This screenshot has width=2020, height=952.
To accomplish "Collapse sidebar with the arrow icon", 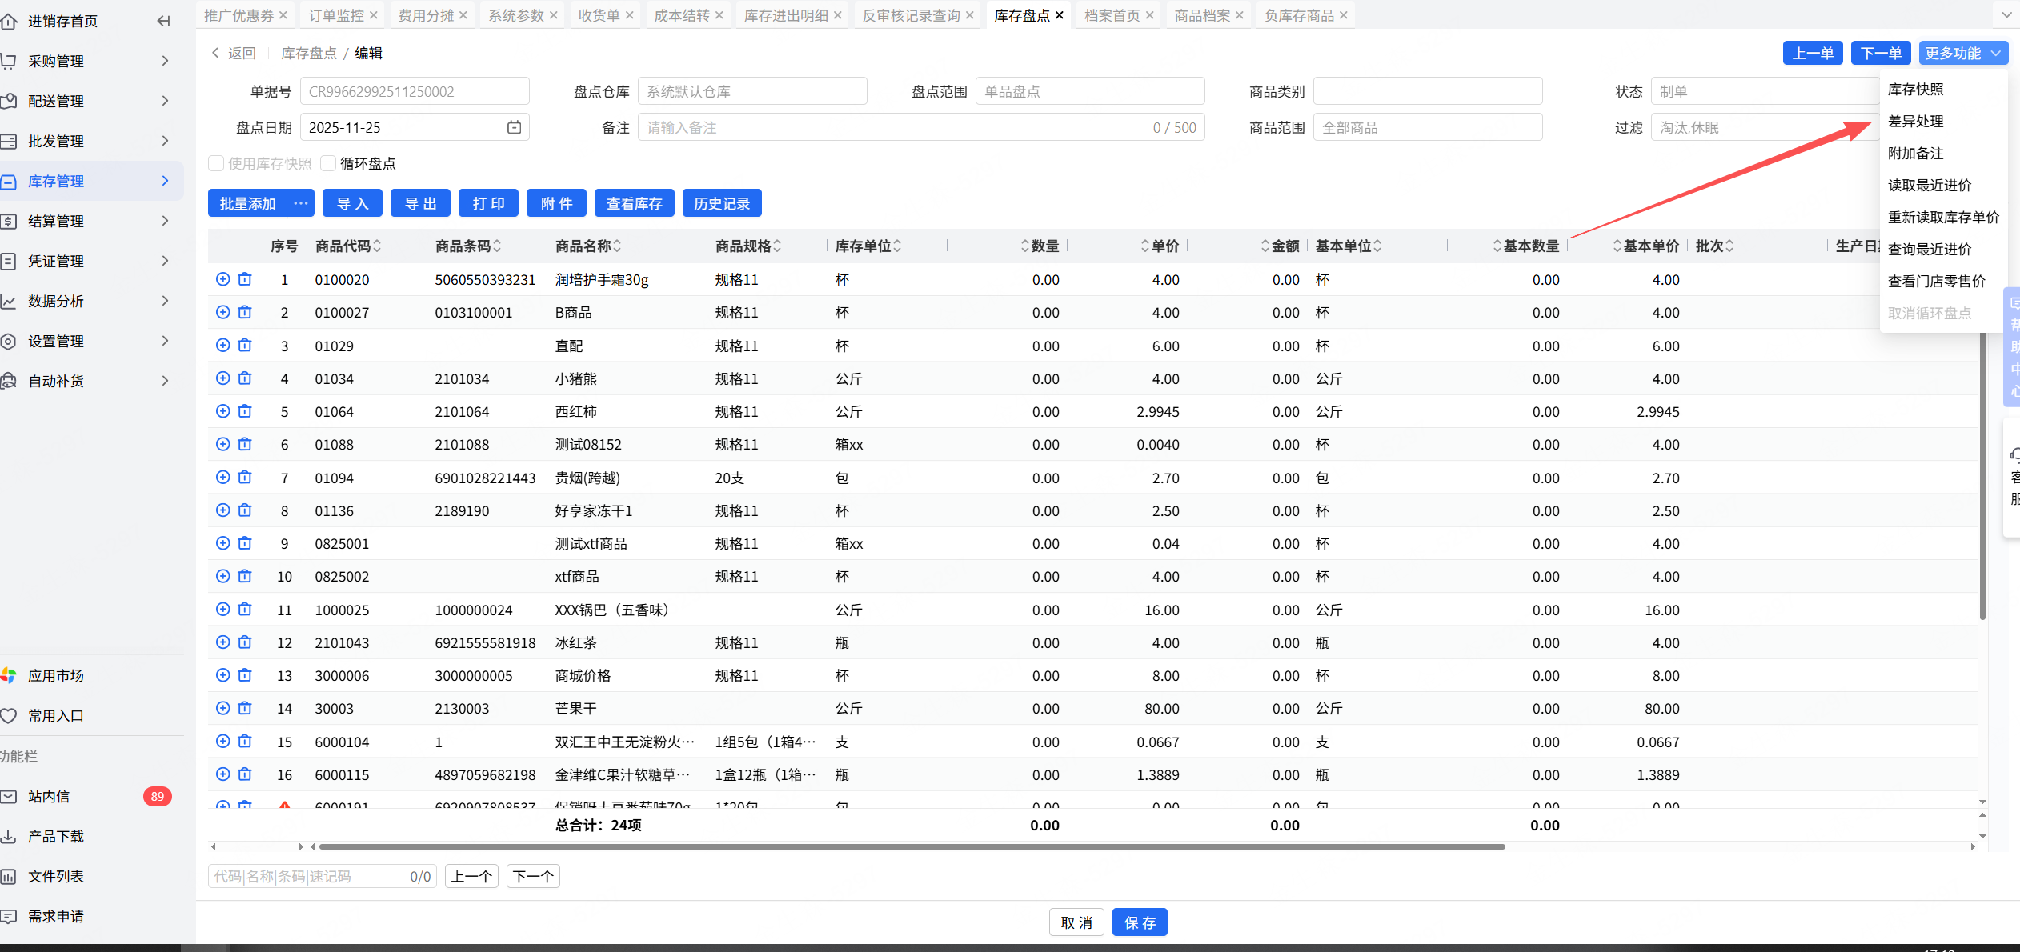I will [x=163, y=21].
